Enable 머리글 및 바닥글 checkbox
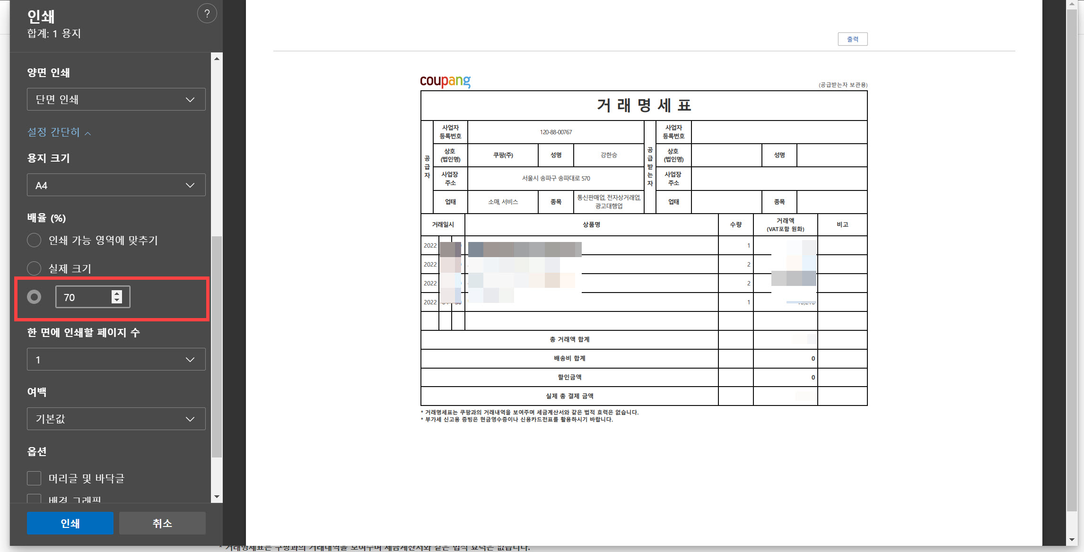The image size is (1084, 552). 34,478
